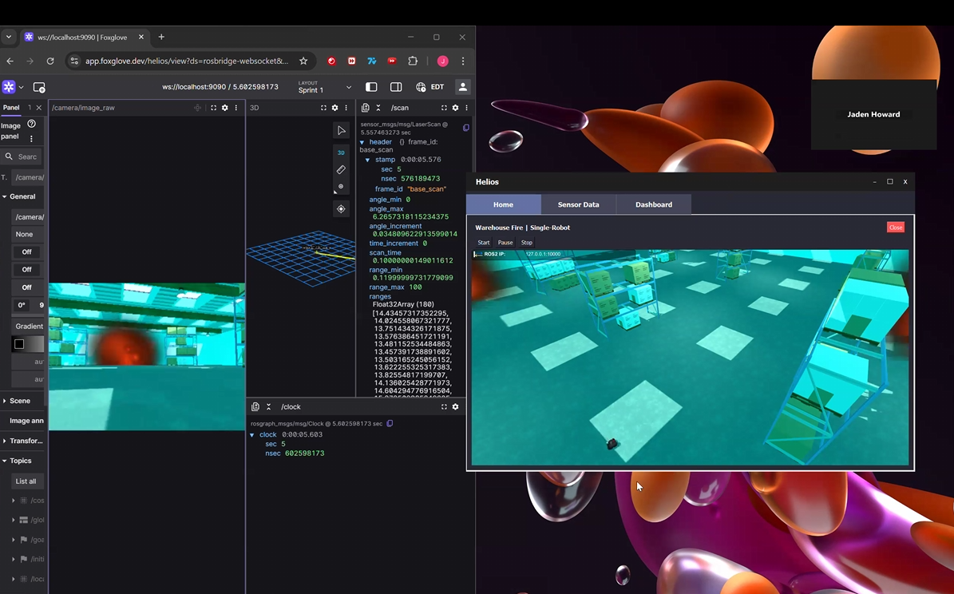Click the recenter target icon in 3D panel
The height and width of the screenshot is (594, 954).
(341, 208)
